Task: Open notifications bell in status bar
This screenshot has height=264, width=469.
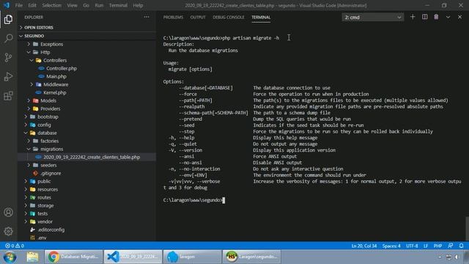Action: tap(461, 246)
